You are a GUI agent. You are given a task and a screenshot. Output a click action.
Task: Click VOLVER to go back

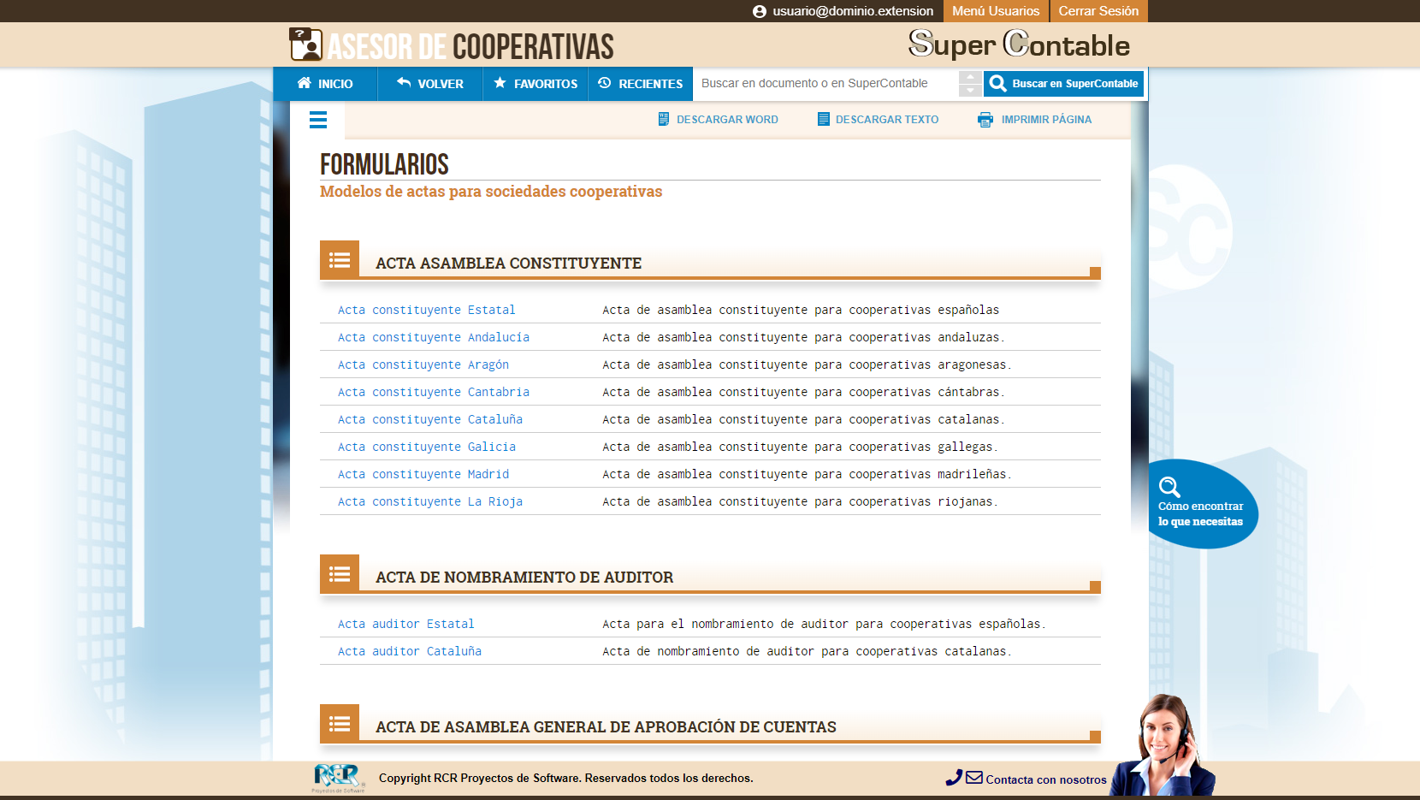pyautogui.click(x=430, y=84)
